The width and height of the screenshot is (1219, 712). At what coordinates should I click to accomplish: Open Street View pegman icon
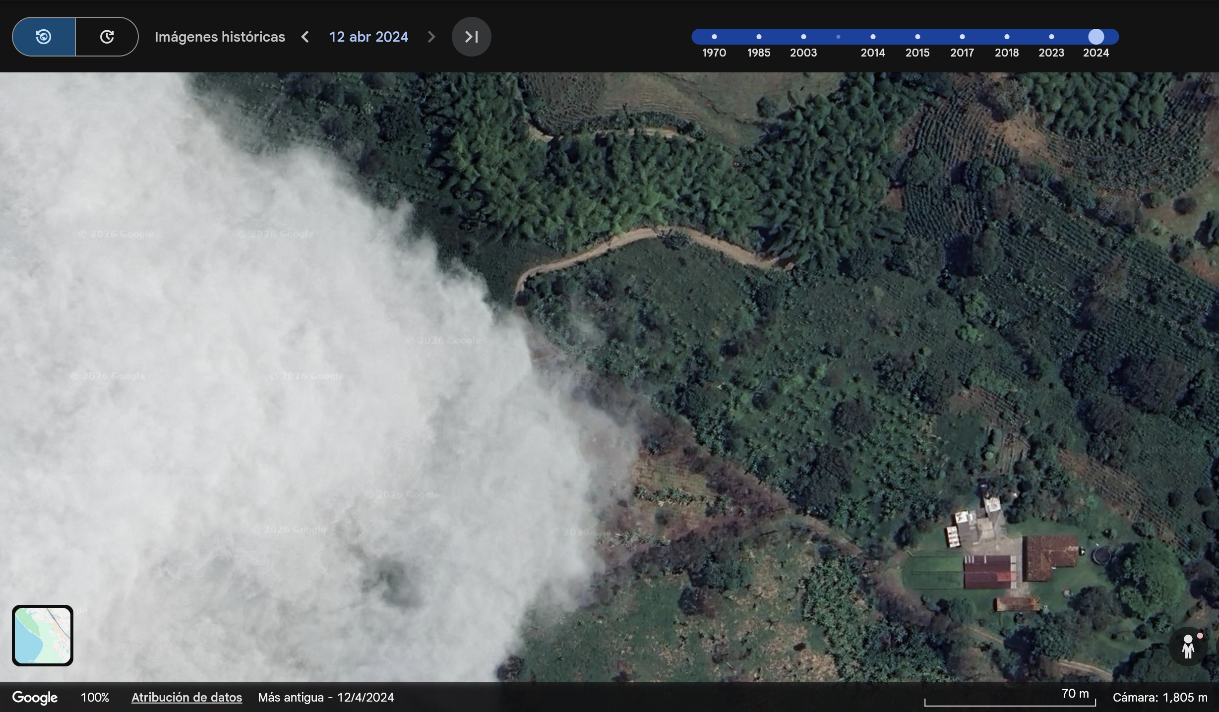pyautogui.click(x=1188, y=647)
